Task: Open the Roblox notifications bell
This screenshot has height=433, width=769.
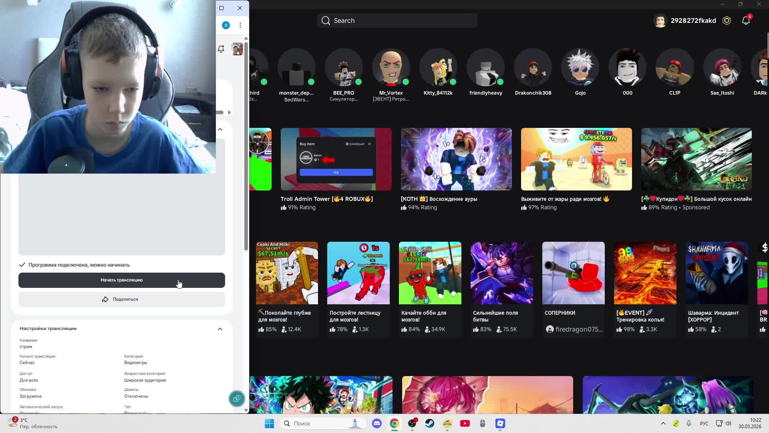Action: [x=745, y=20]
